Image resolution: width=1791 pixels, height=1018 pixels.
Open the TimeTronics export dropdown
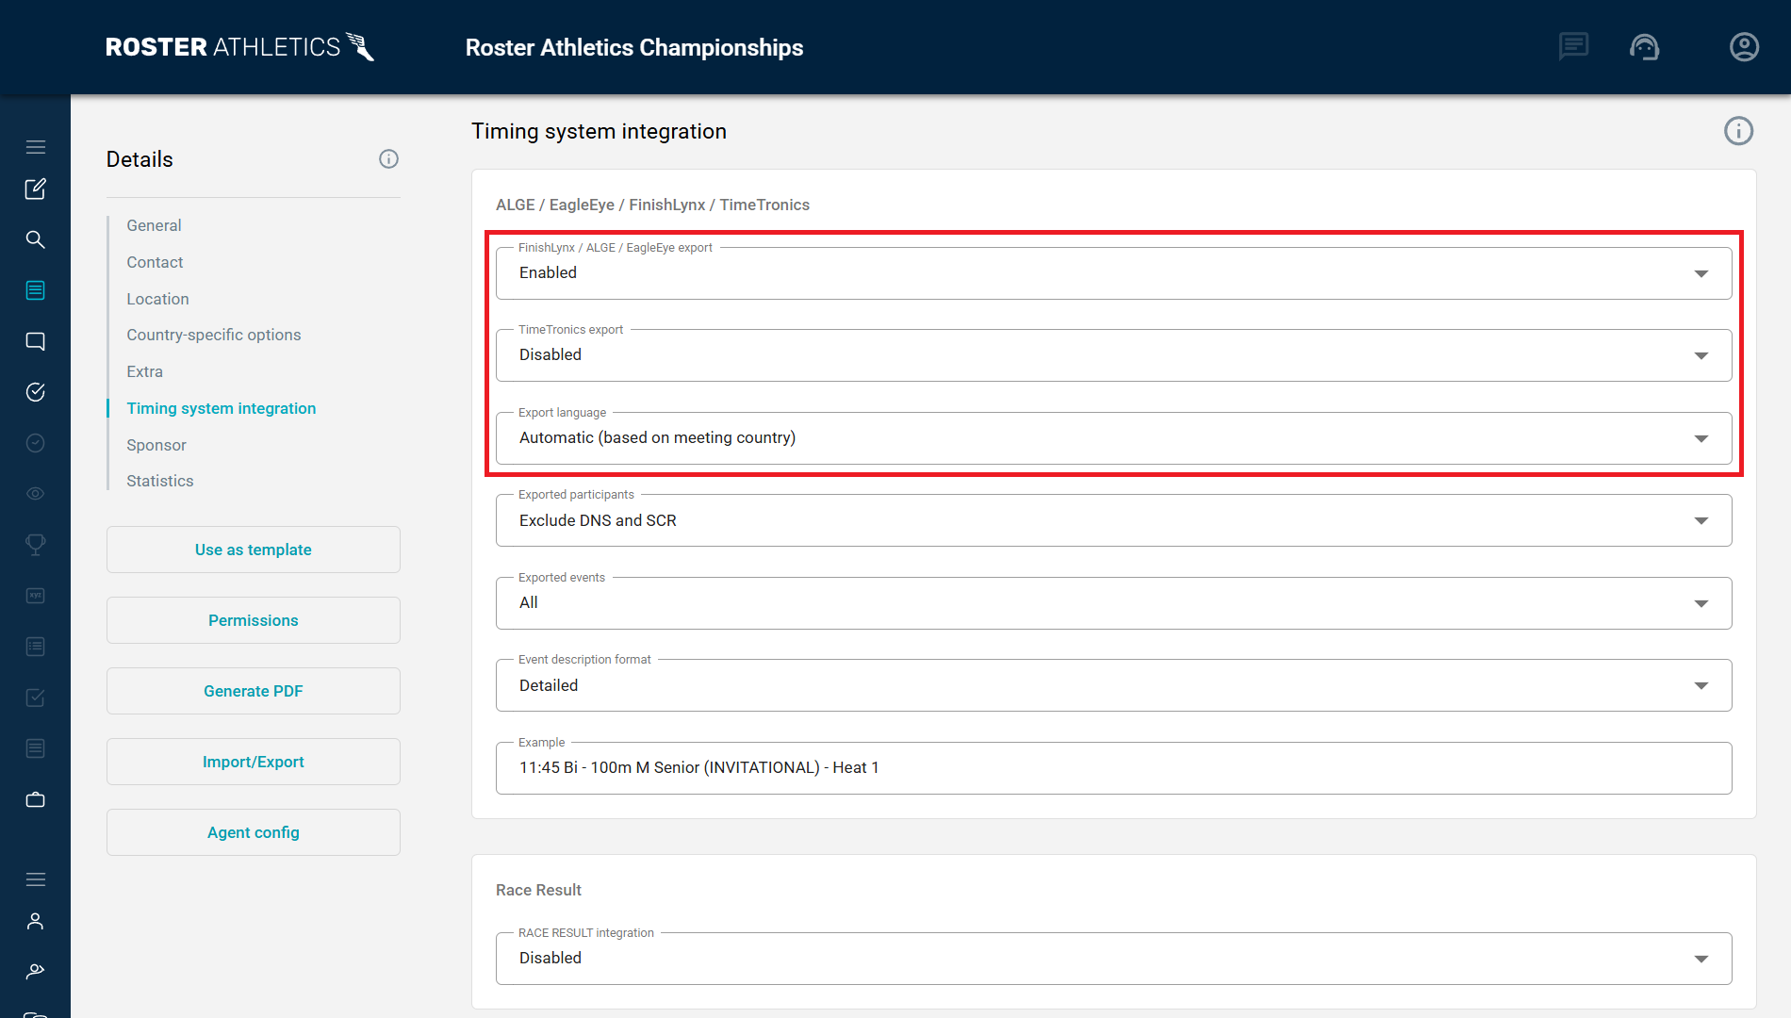click(x=1113, y=355)
